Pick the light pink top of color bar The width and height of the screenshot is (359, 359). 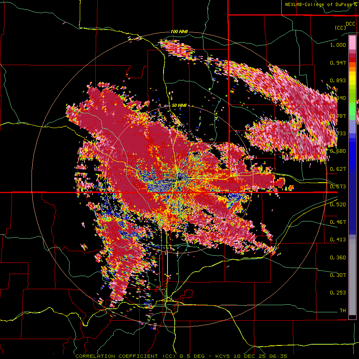tap(352, 42)
